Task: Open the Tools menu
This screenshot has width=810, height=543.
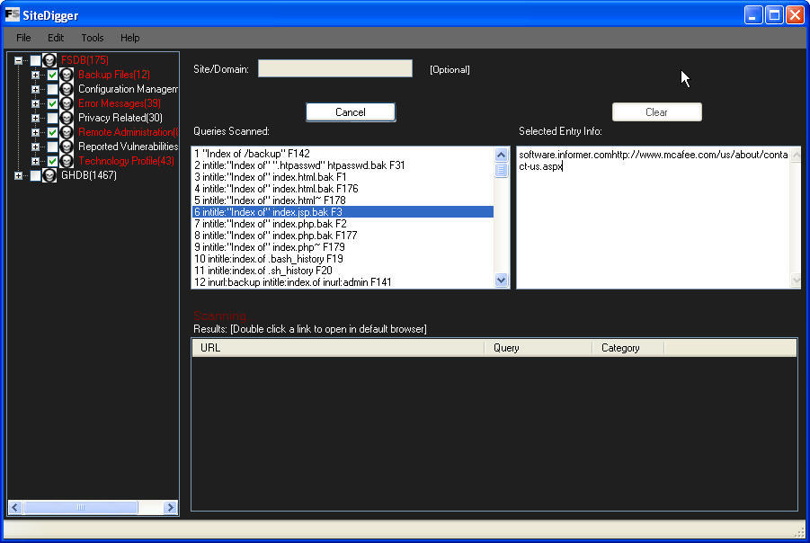Action: coord(92,38)
